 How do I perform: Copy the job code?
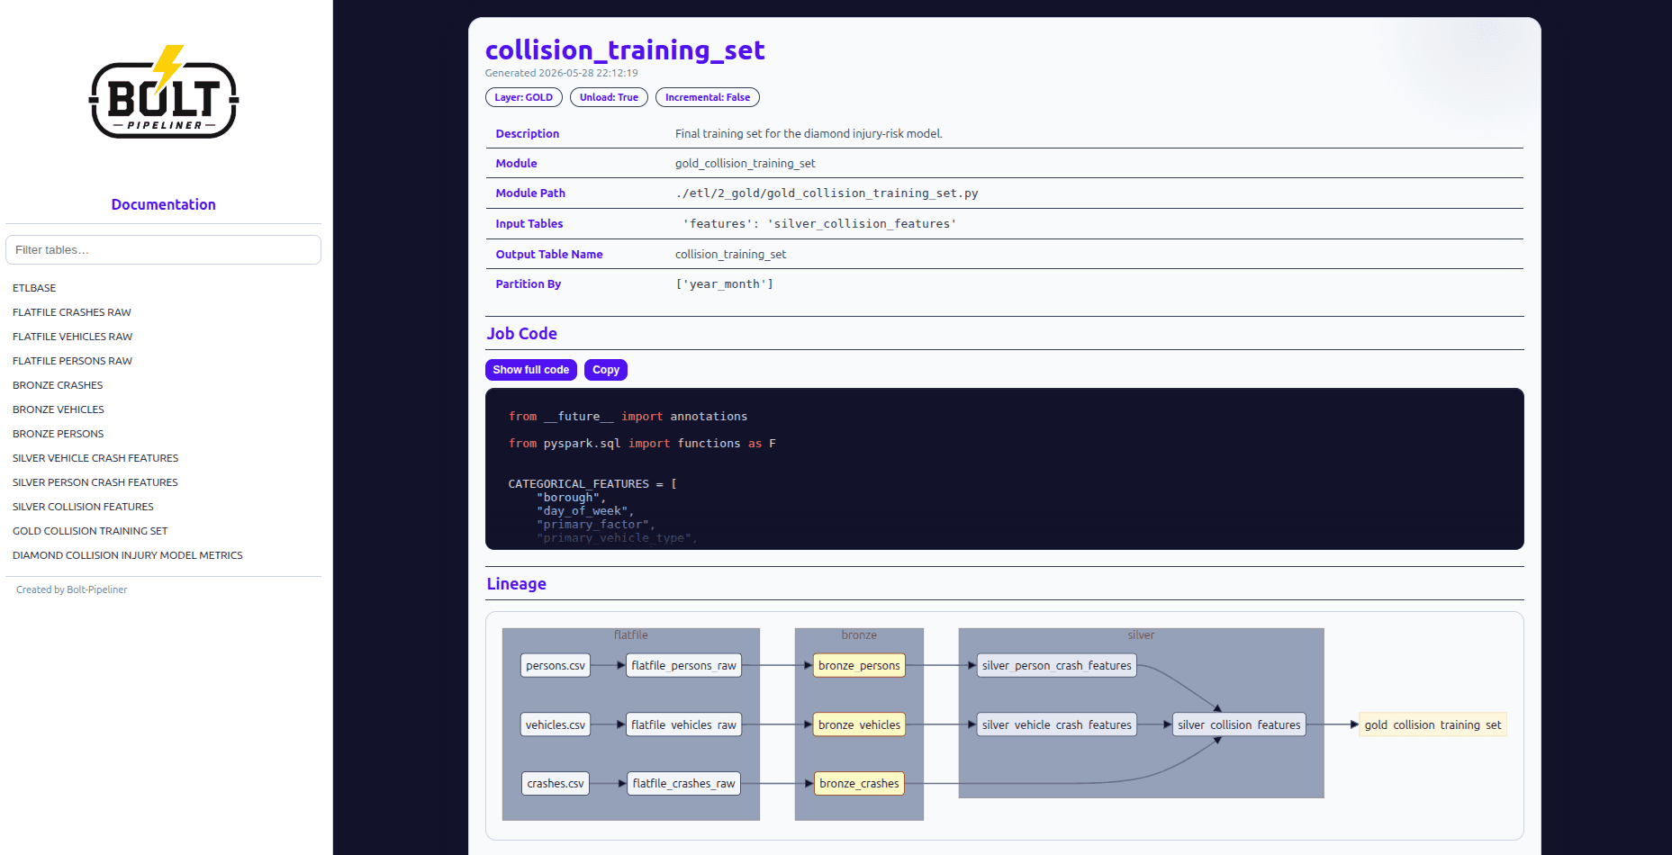[606, 370]
